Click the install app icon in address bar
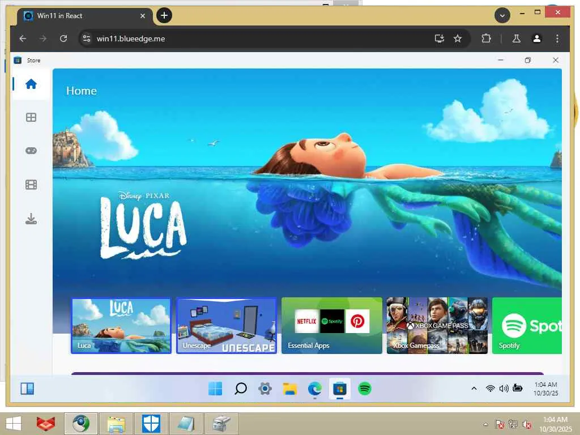 tap(440, 39)
